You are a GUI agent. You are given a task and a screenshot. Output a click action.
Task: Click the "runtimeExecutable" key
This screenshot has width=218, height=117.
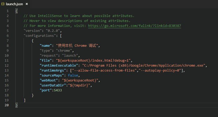[59, 66]
